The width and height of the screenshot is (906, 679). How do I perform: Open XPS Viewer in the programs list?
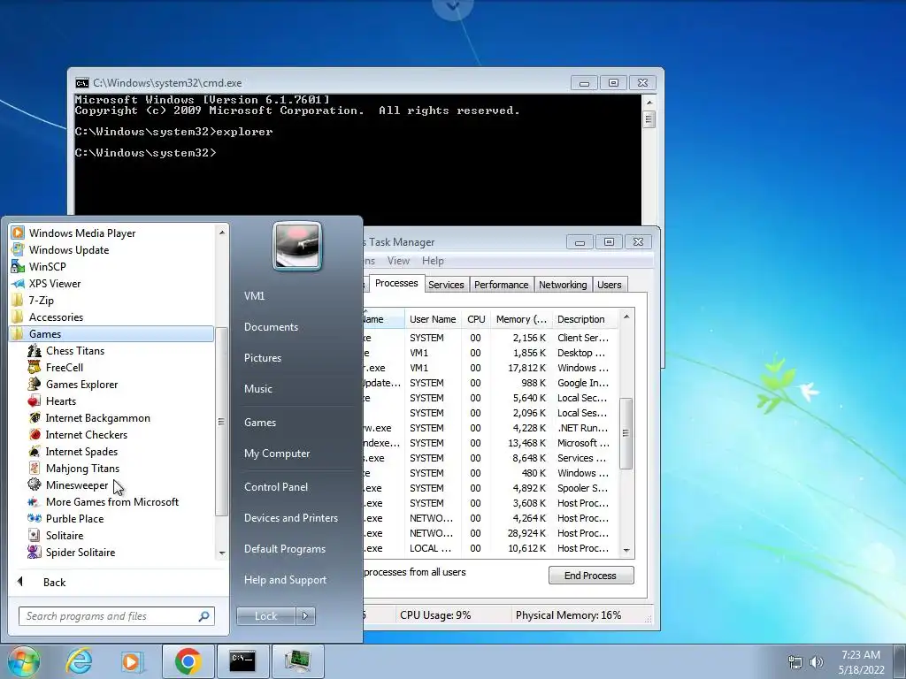55,284
